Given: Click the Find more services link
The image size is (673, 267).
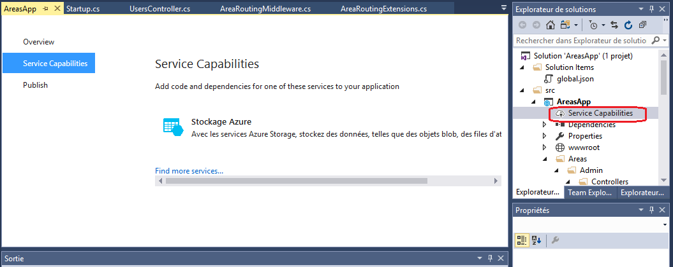Looking at the screenshot, I should (189, 171).
